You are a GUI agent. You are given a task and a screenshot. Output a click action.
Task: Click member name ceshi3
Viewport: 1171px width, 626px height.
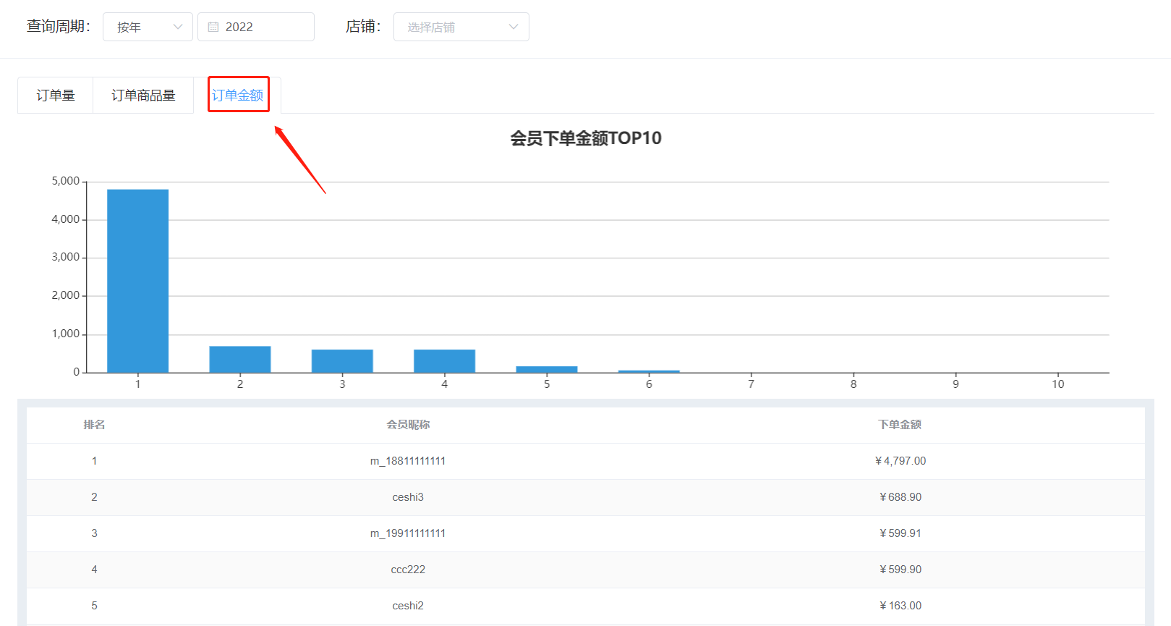point(408,497)
